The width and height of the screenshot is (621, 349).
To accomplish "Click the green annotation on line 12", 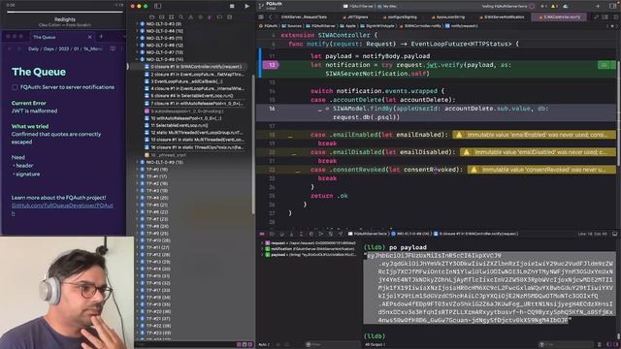I will 605,65.
